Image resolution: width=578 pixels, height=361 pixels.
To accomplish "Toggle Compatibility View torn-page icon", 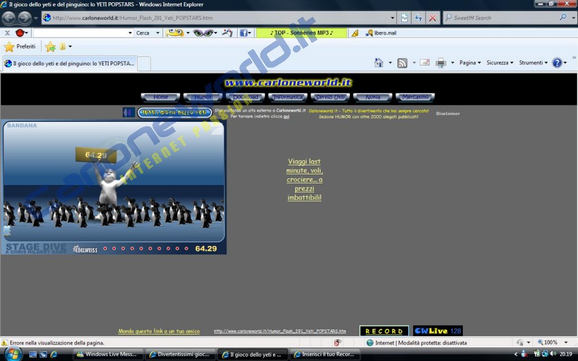I will tap(404, 17).
